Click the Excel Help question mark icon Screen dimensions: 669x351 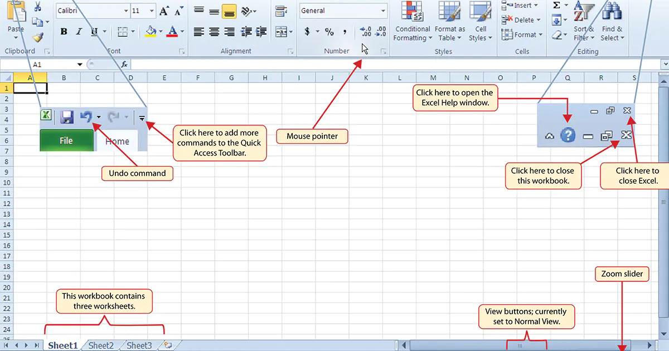[568, 135]
